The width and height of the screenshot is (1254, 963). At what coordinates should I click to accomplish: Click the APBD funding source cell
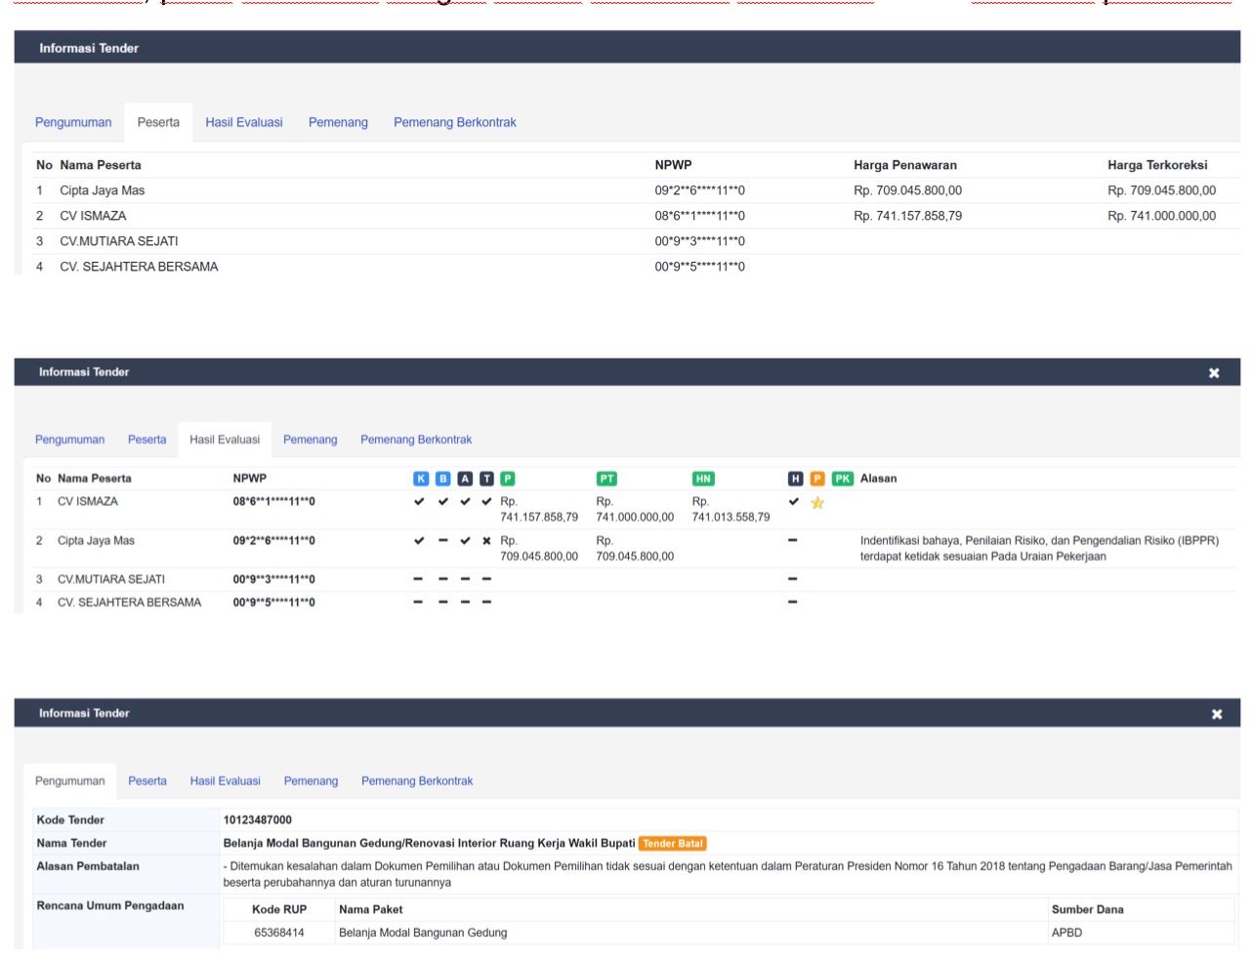pyautogui.click(x=1066, y=933)
